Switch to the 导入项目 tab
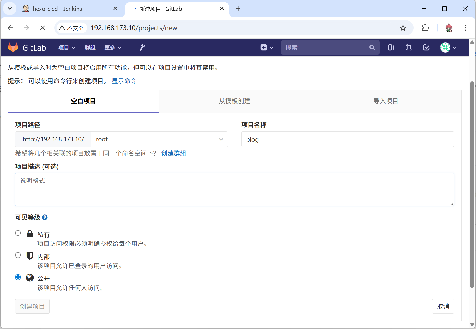 coord(386,101)
